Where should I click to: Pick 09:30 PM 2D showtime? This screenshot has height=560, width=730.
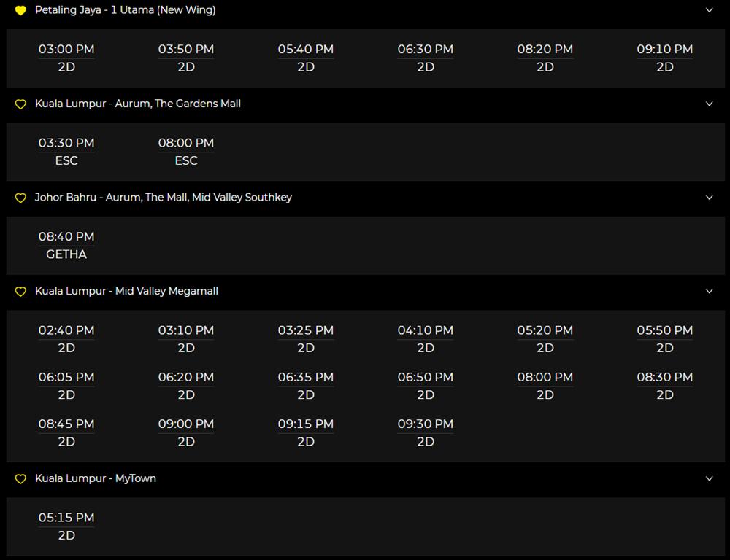(425, 432)
